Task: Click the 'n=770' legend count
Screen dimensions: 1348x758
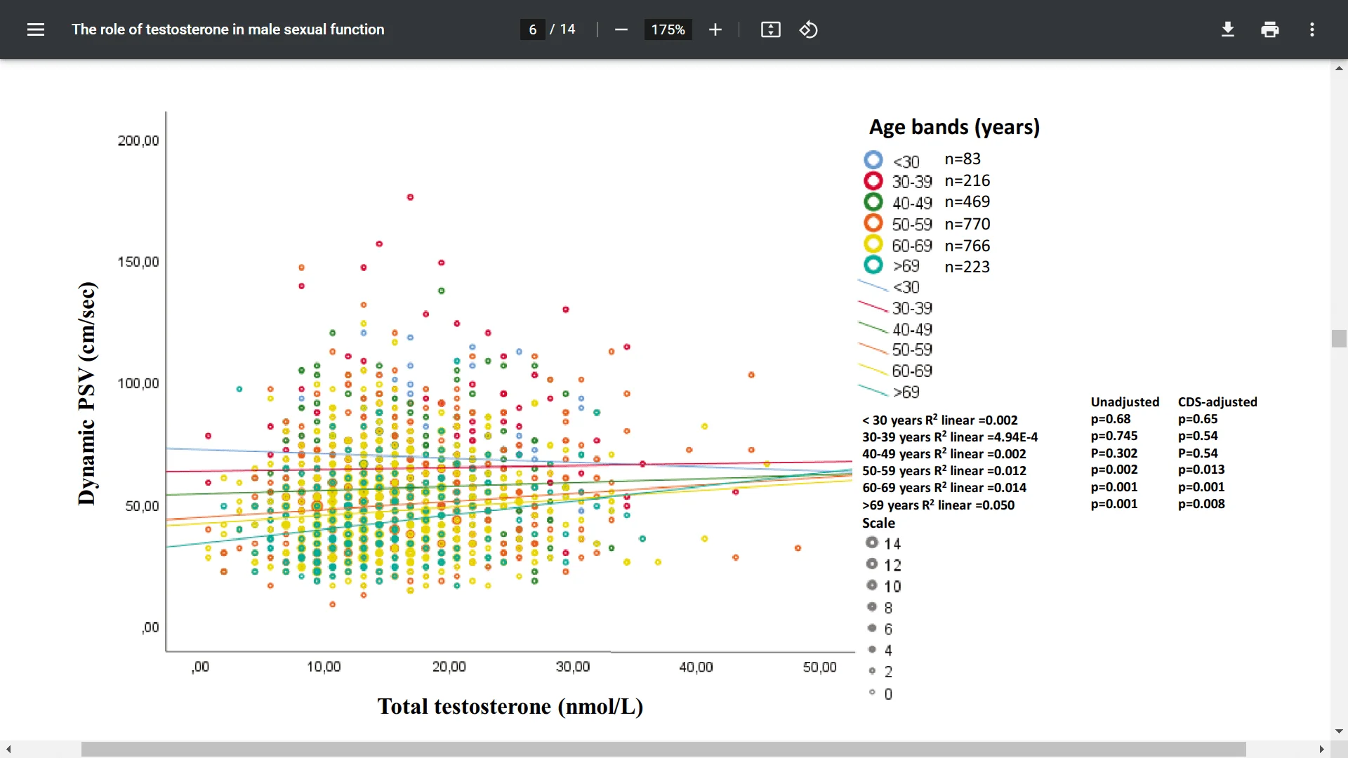Action: pyautogui.click(x=967, y=224)
